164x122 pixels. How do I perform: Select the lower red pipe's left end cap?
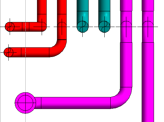[x=9, y=52]
